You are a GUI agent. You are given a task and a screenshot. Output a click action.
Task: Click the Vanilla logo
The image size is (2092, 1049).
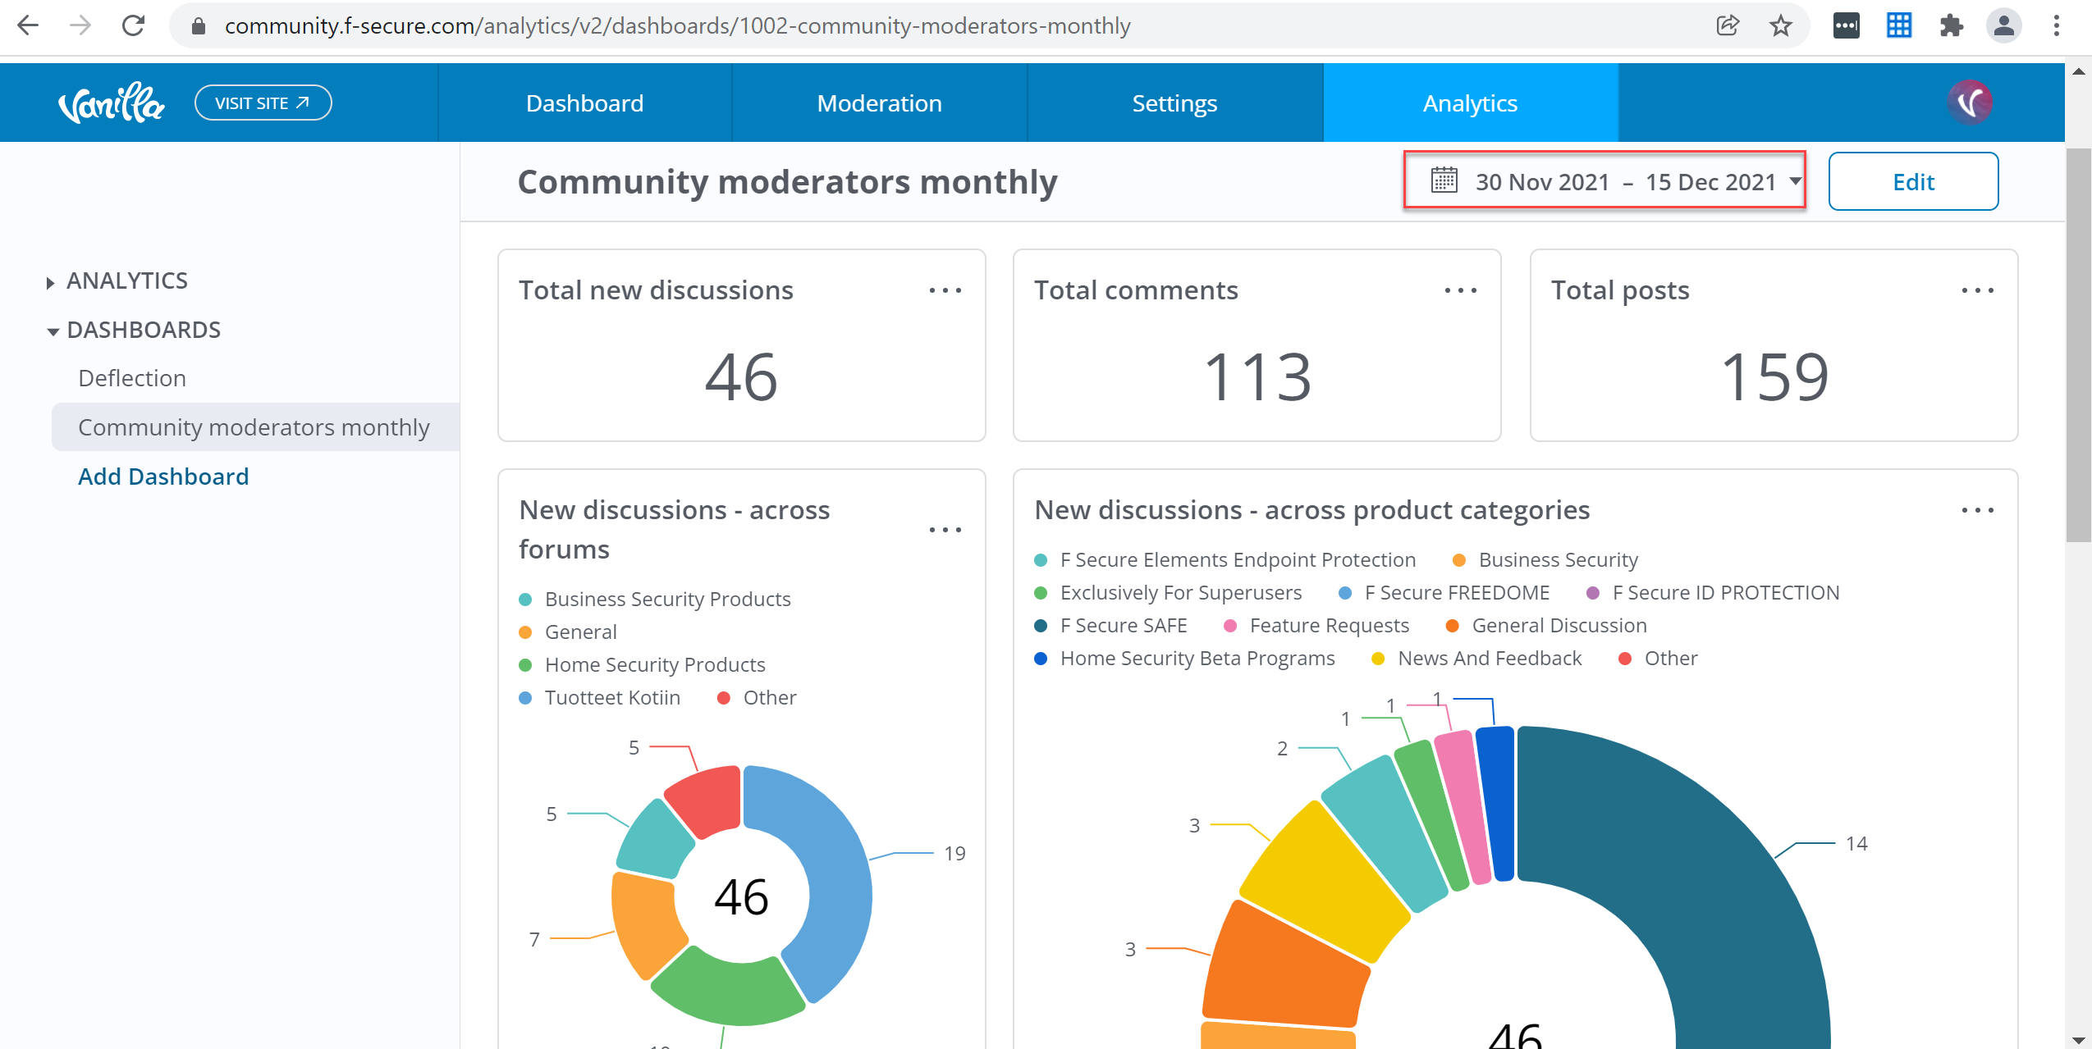click(112, 103)
